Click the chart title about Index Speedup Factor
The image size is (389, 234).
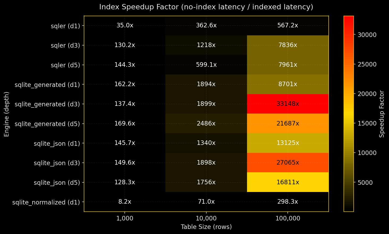point(206,7)
